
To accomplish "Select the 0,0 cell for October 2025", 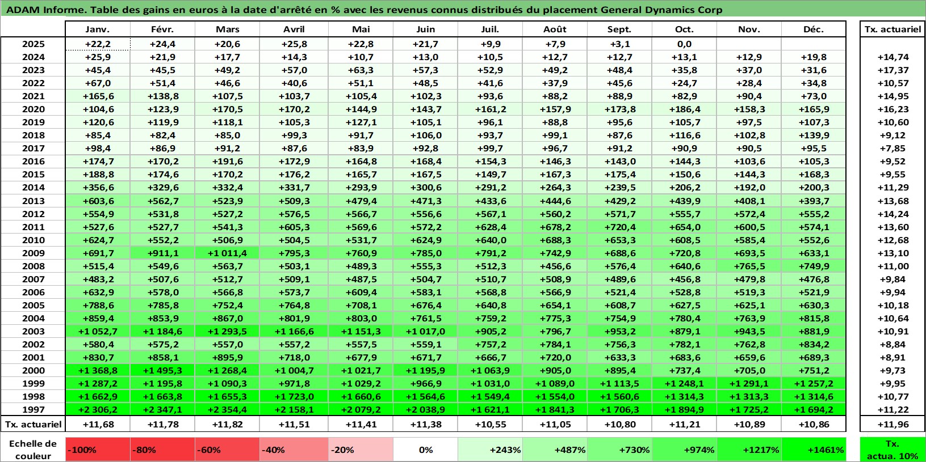I will point(684,44).
